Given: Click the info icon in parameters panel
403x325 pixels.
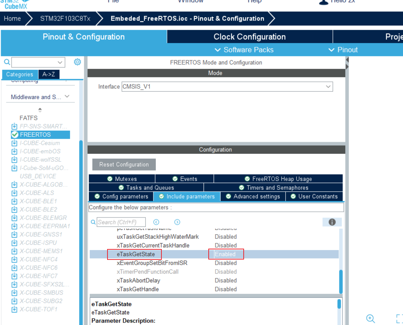Looking at the screenshot, I should [332, 222].
